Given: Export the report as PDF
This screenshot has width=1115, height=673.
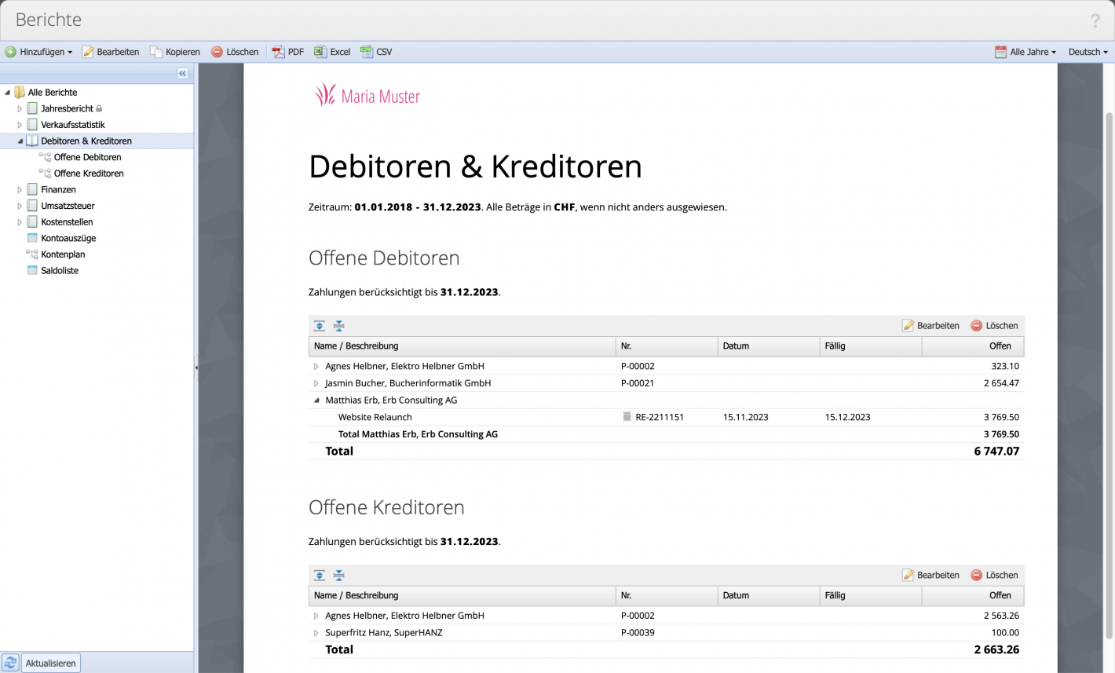Looking at the screenshot, I should click(x=288, y=52).
